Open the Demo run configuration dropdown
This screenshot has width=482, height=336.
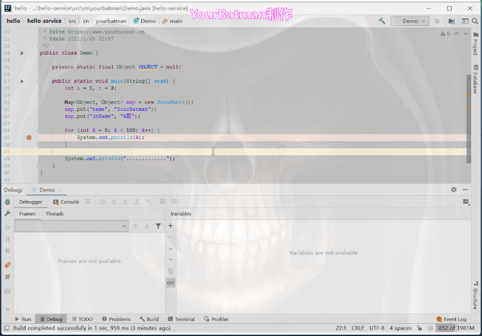click(410, 21)
